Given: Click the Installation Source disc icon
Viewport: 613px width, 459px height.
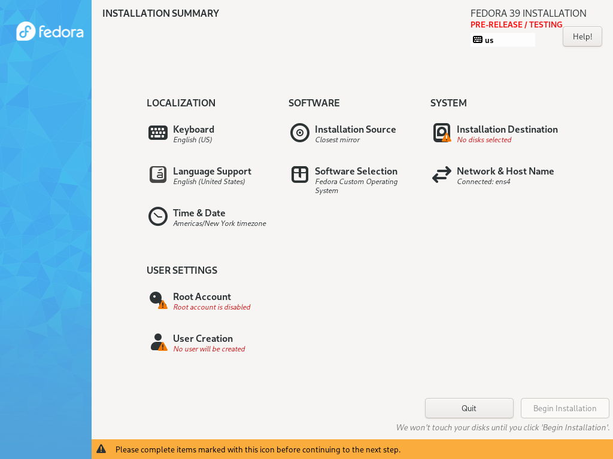Looking at the screenshot, I should coord(300,133).
